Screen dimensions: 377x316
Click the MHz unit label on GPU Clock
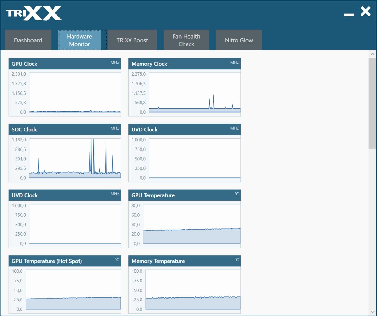pyautogui.click(x=115, y=62)
